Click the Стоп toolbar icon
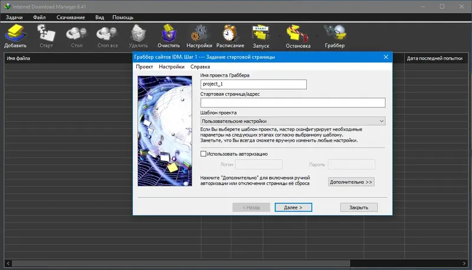The height and width of the screenshot is (270, 472). click(x=77, y=36)
